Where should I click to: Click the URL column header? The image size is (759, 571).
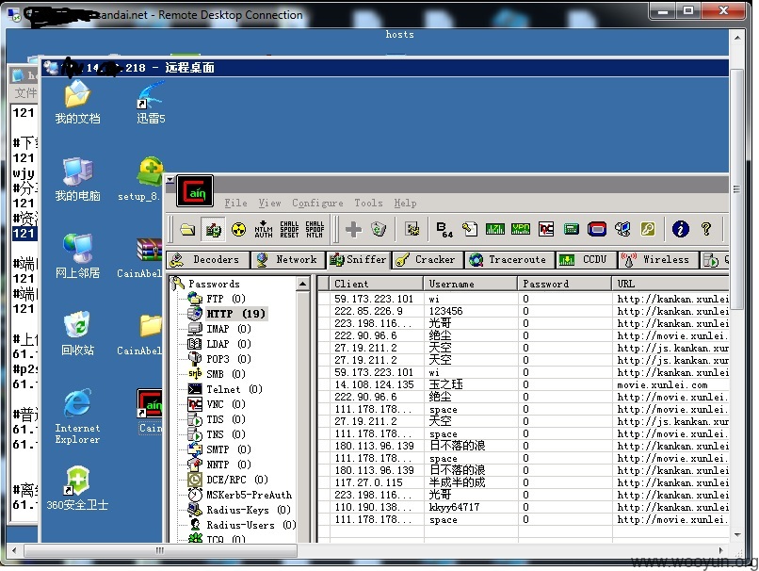670,284
